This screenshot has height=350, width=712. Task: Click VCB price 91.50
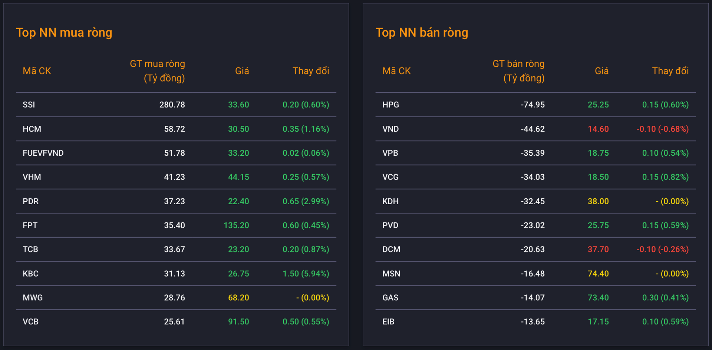(239, 322)
